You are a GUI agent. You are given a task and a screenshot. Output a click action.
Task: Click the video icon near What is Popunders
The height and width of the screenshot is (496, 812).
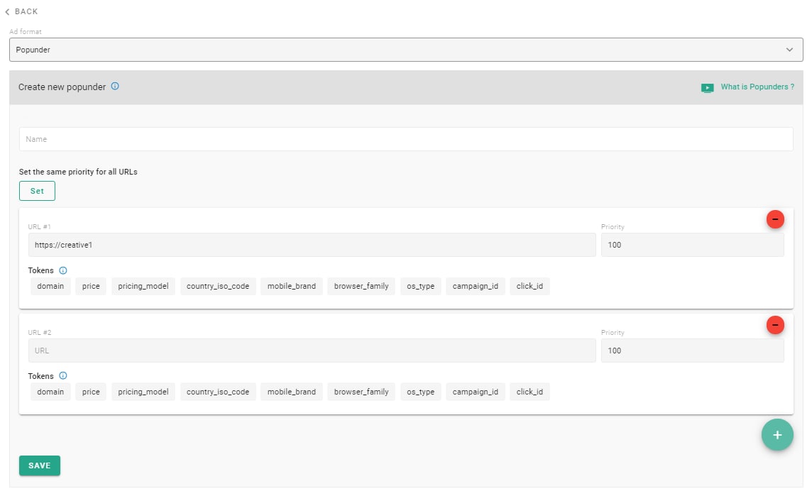(x=707, y=88)
